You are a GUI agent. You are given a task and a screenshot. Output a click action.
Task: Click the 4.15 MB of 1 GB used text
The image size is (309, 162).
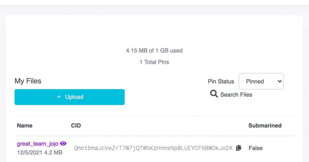click(x=154, y=51)
